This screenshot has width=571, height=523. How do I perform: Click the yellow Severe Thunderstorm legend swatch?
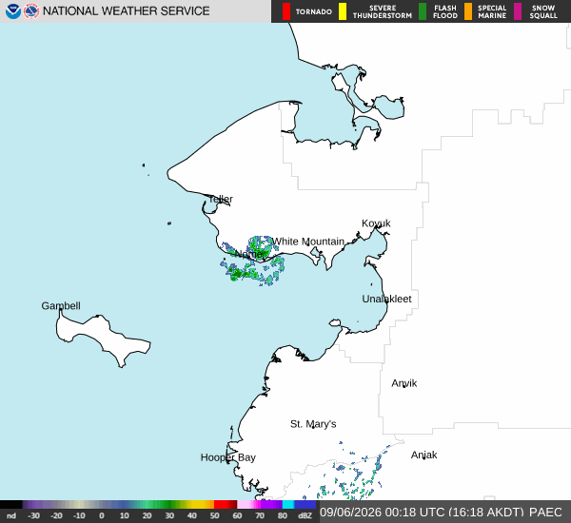click(343, 11)
